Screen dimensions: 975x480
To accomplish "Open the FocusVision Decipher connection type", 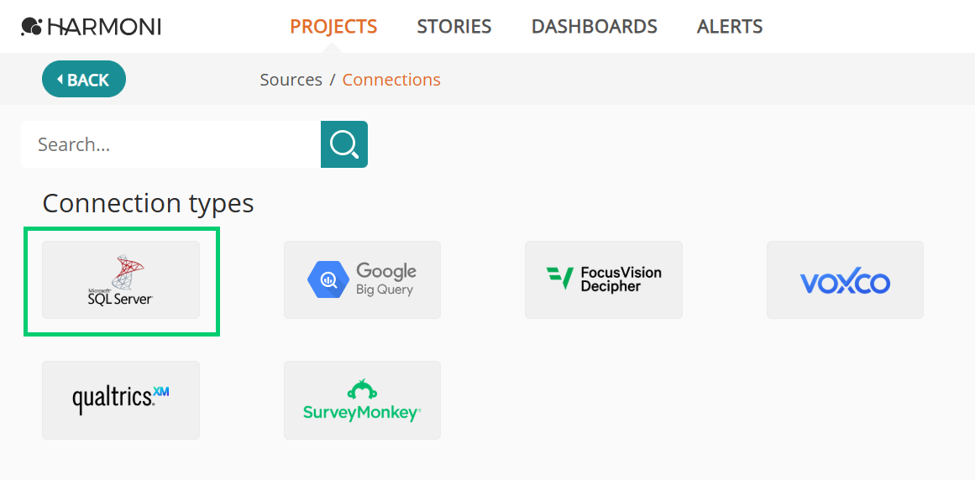I will (603, 280).
